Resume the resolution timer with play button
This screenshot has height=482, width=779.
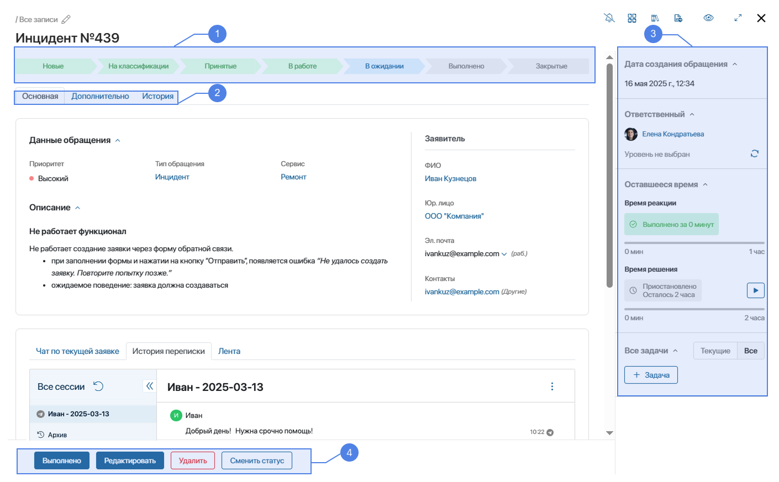coord(755,290)
